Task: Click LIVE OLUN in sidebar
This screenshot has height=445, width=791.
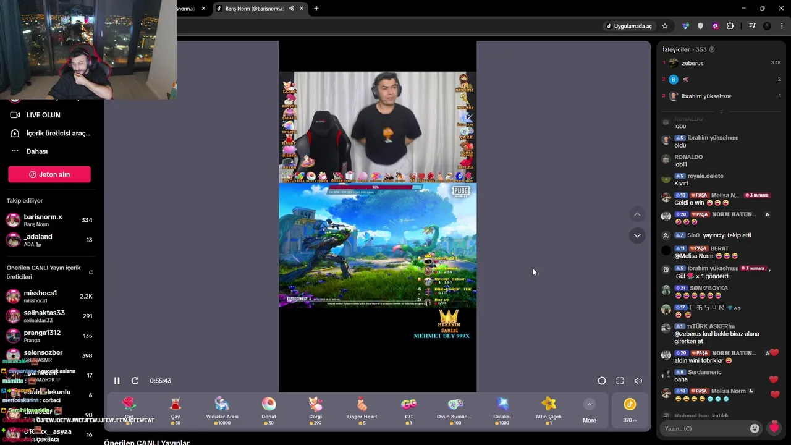Action: (43, 115)
